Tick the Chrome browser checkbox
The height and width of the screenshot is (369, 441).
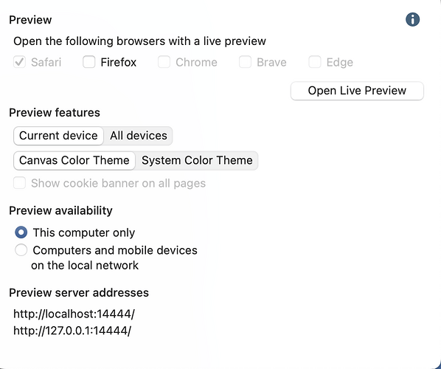point(164,62)
